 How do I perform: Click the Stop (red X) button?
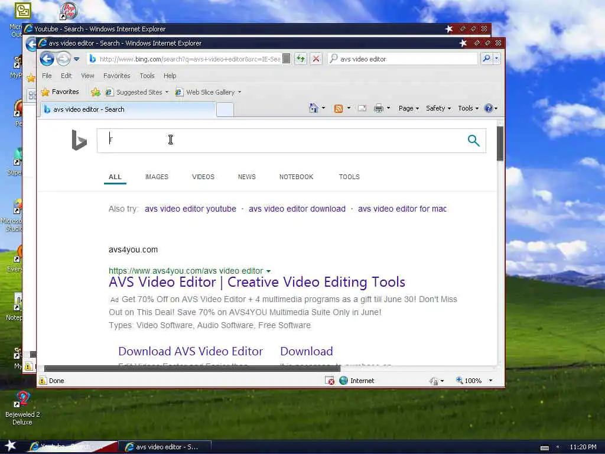316,59
